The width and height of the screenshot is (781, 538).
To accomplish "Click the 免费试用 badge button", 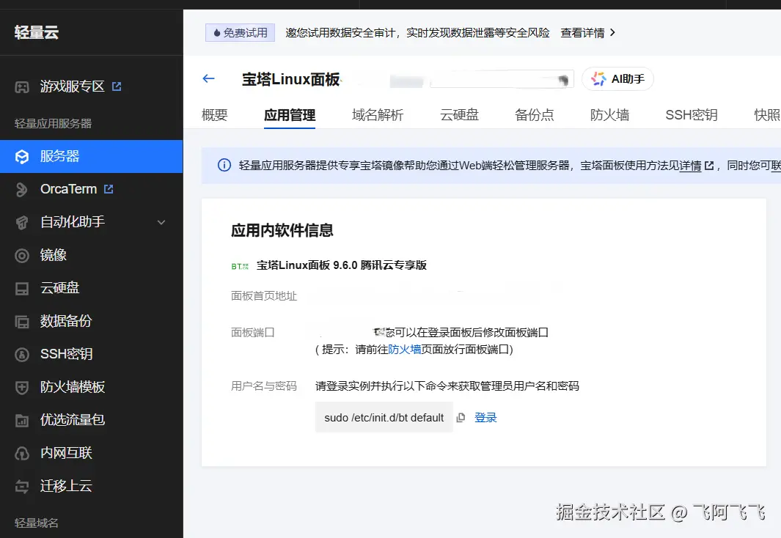I will coord(240,33).
